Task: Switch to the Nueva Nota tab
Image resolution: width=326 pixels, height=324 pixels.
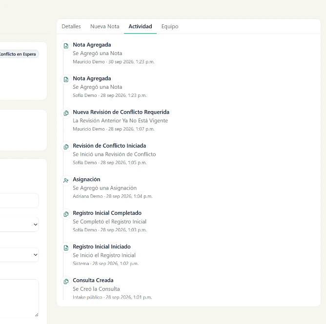Action: 105,26
